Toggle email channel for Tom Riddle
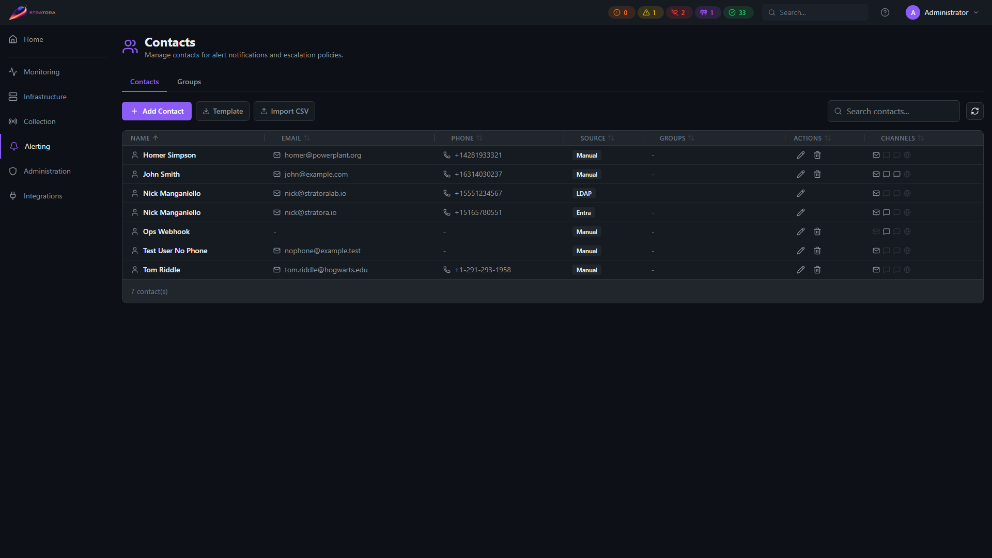This screenshot has height=558, width=992. click(876, 270)
